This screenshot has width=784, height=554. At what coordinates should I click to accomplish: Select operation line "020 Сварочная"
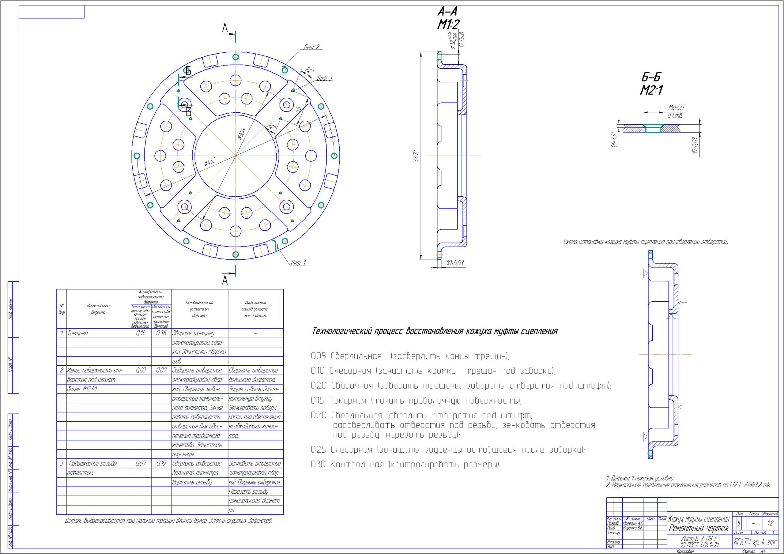pos(461,386)
